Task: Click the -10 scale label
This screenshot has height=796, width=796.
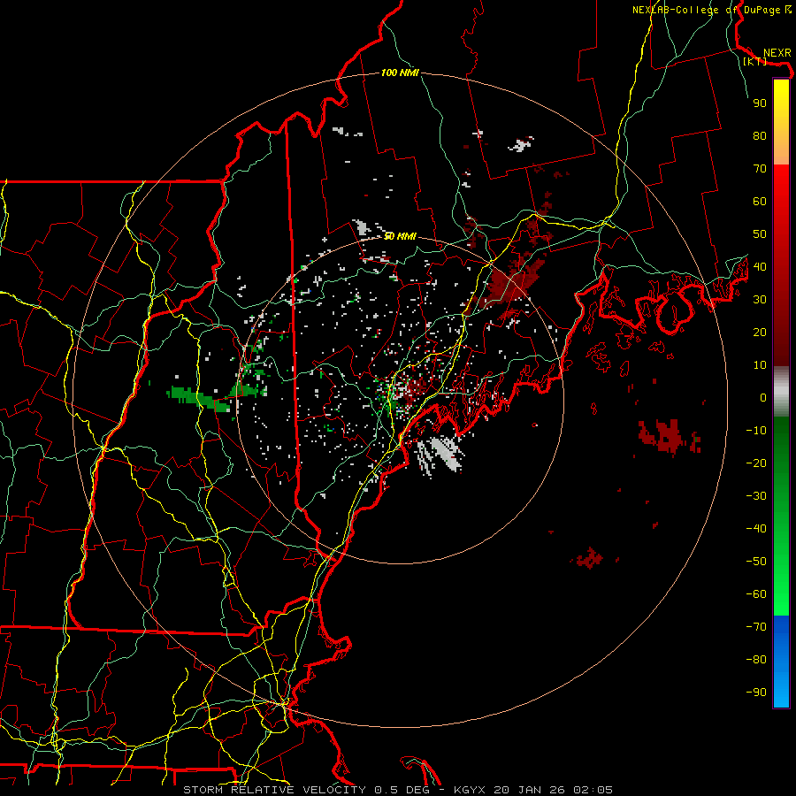Action: tap(756, 431)
